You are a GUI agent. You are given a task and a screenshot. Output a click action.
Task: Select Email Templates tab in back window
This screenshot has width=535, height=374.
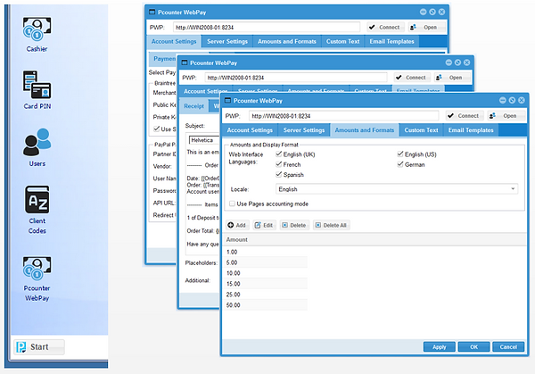[391, 41]
